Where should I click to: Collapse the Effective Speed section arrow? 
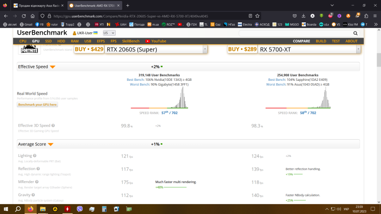point(52,67)
